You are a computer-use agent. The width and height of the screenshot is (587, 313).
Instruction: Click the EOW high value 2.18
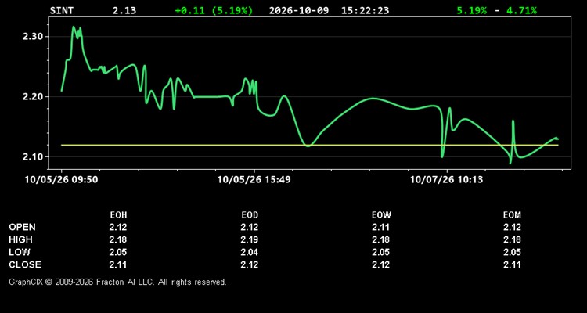click(380, 239)
